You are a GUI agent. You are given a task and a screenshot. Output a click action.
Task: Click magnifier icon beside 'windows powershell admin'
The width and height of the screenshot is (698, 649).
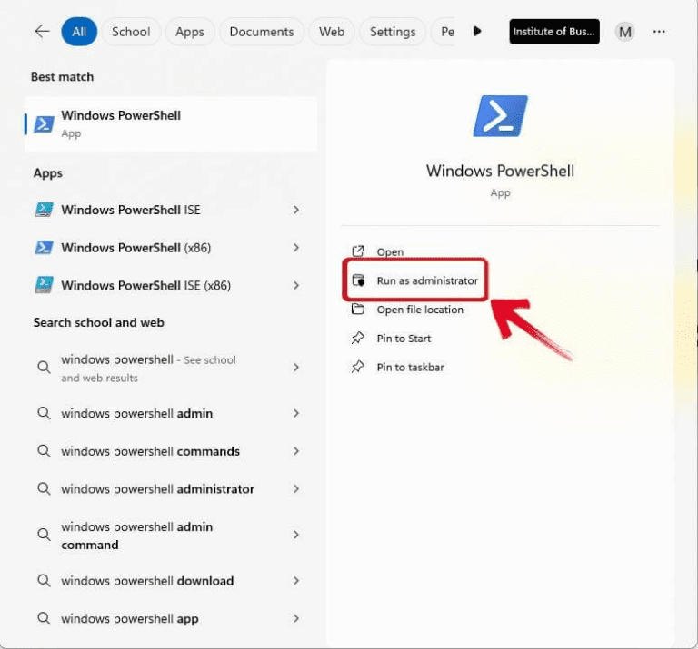click(x=44, y=413)
